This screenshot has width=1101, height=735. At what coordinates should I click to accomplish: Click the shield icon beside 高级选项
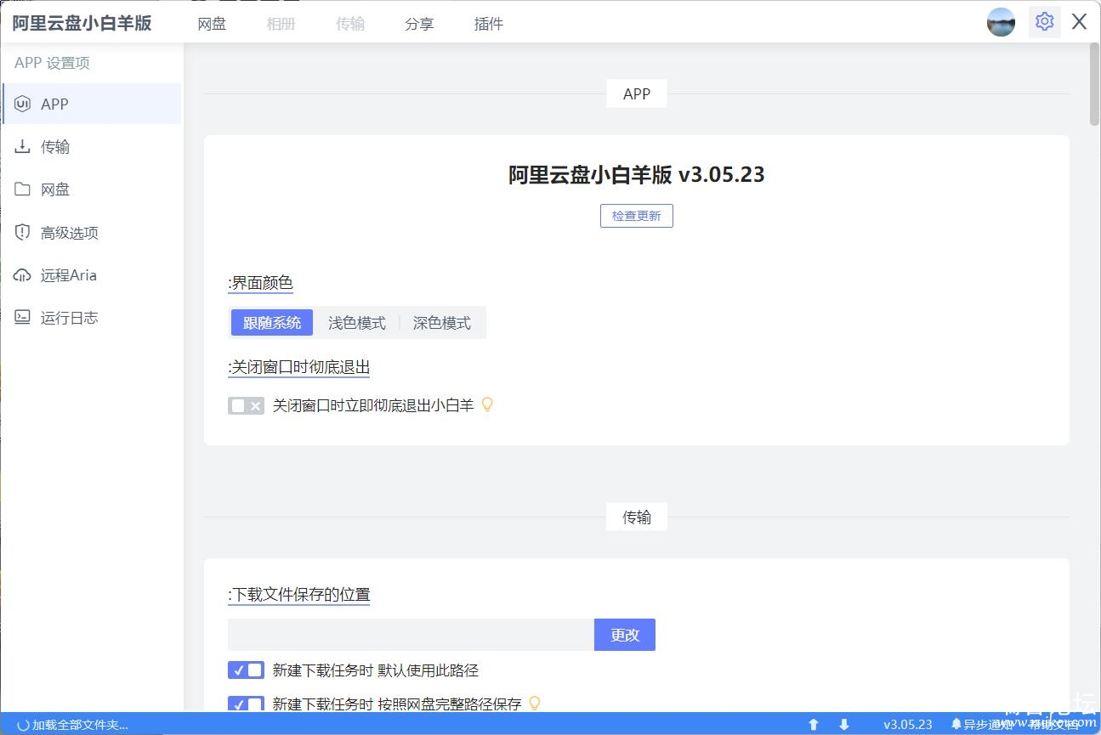(x=23, y=232)
